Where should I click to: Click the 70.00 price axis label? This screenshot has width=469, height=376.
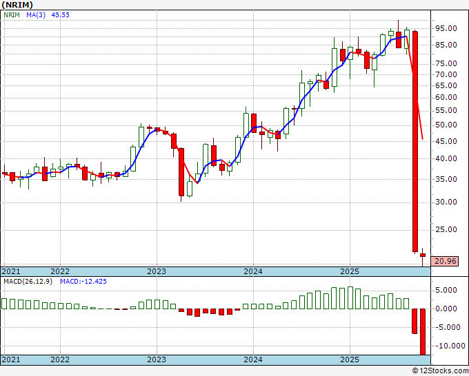(446, 74)
